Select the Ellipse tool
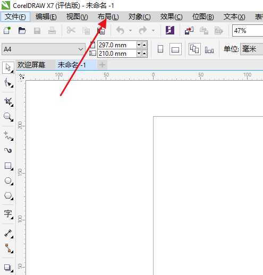Viewport: 263px width, 275px height. coord(9,181)
